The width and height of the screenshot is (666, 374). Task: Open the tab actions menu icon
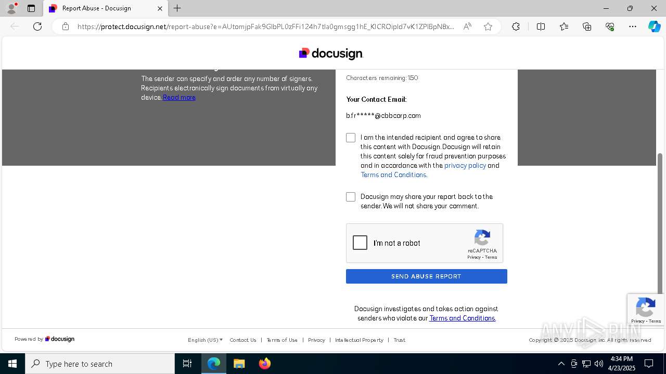tap(31, 8)
